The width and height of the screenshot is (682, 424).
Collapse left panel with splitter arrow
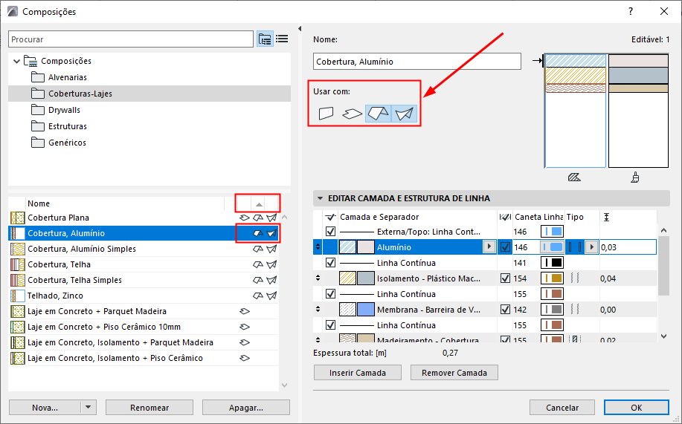[300, 29]
